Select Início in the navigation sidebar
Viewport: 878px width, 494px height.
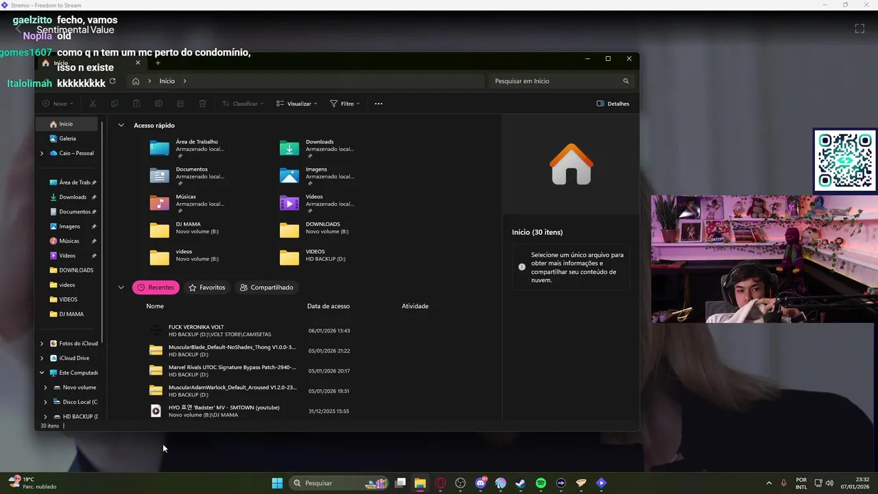[x=68, y=124]
